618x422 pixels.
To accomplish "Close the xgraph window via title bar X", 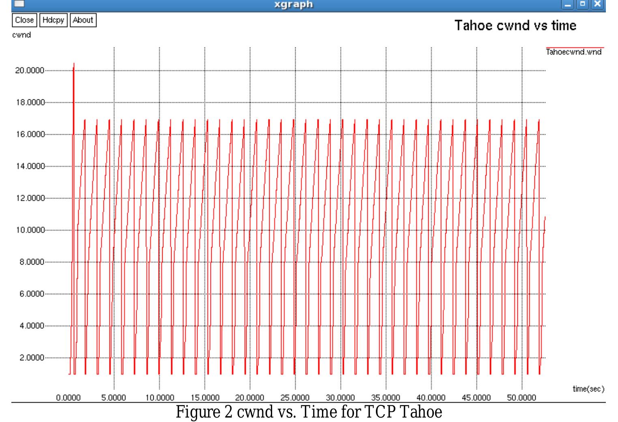I will 597,4.
